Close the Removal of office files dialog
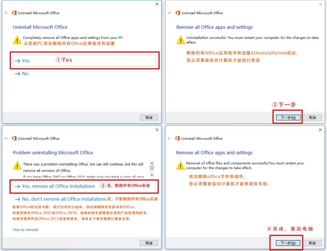The image size is (327, 251). [x=320, y=130]
